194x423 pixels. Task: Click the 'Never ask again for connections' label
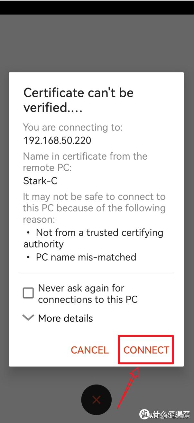88,294
